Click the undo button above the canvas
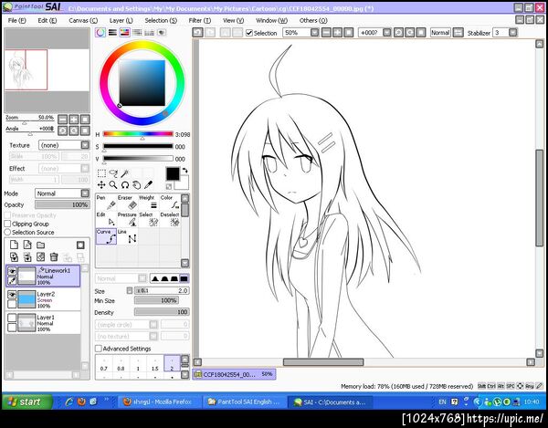 198,33
